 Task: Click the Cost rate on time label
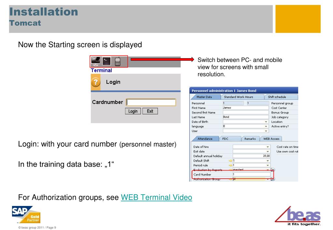(x=287, y=147)
